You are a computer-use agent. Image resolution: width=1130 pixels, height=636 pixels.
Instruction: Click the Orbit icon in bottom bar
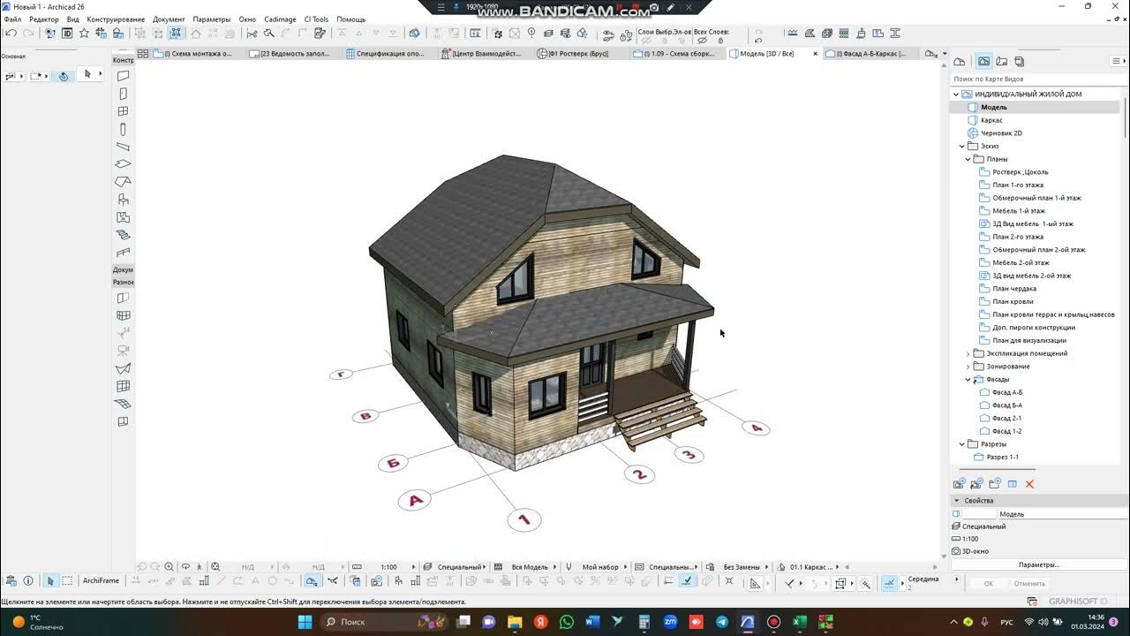pos(185,567)
